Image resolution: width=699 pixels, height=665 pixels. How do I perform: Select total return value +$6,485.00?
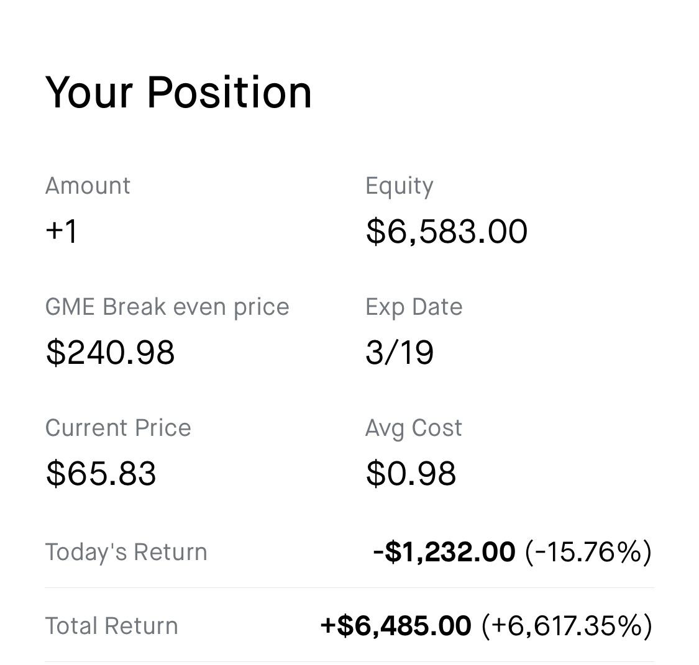(396, 625)
